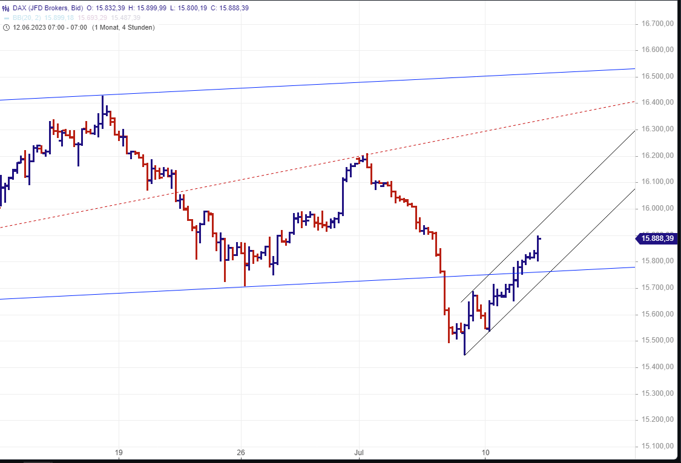Click the candlestick chart type icon beside DAX title
The width and height of the screenshot is (681, 463).
coord(5,8)
